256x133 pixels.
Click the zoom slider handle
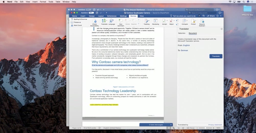click(205, 128)
